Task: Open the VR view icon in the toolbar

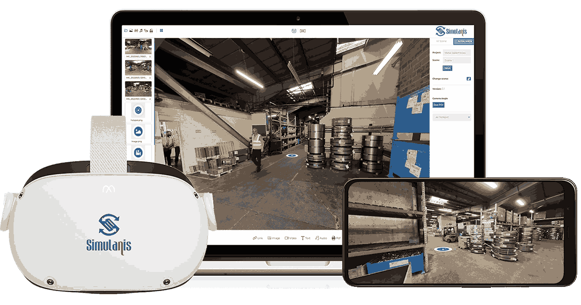Action: [x=304, y=30]
